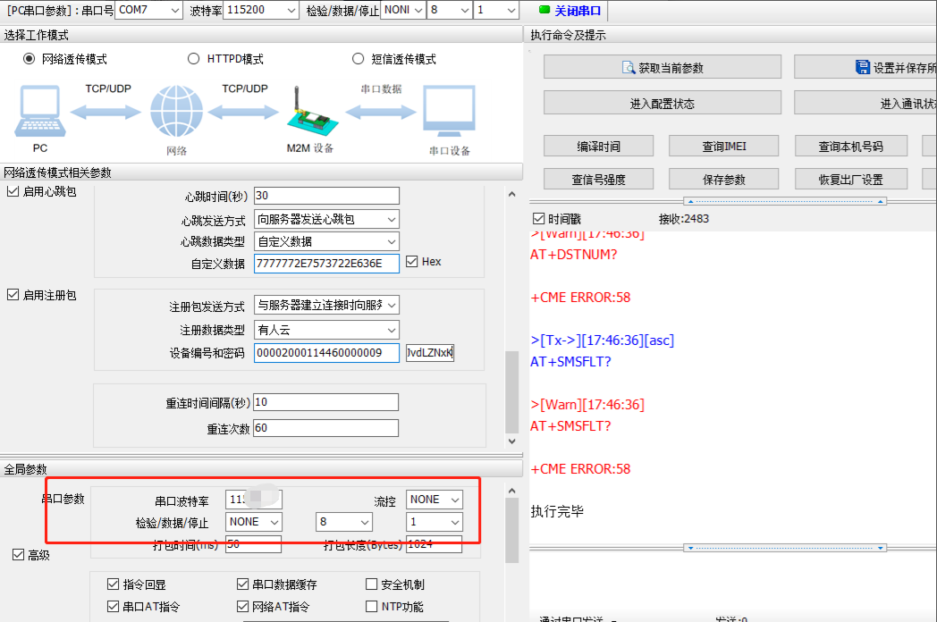
Task: Toggle enable heartbeat packet checkbox
Action: coord(13,191)
